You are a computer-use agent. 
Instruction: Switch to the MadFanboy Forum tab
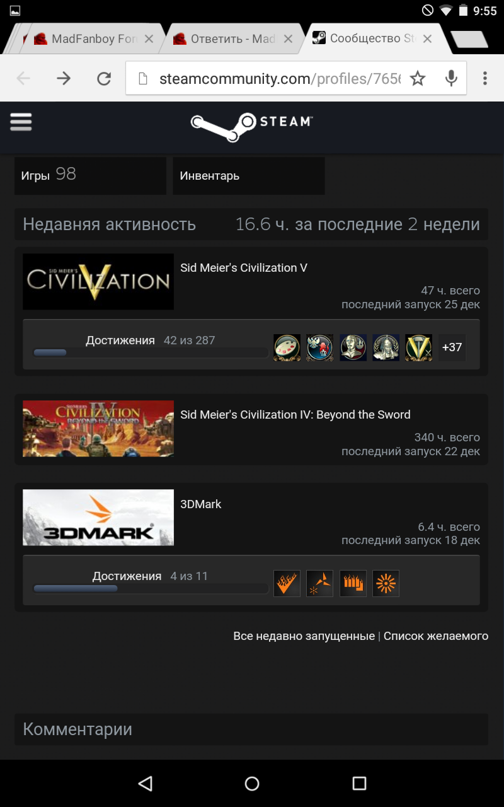(91, 39)
